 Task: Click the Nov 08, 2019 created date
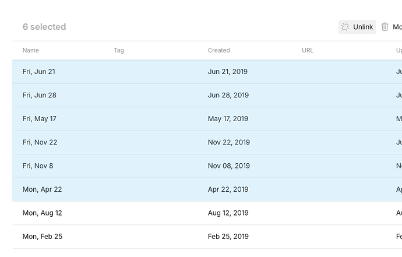coord(229,166)
